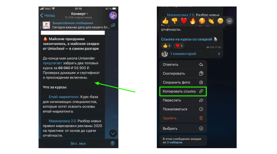Image resolution: width=277 pixels, height=154 pixels.
Task: Tap the red heart reaction emoji
Action: 184,21
